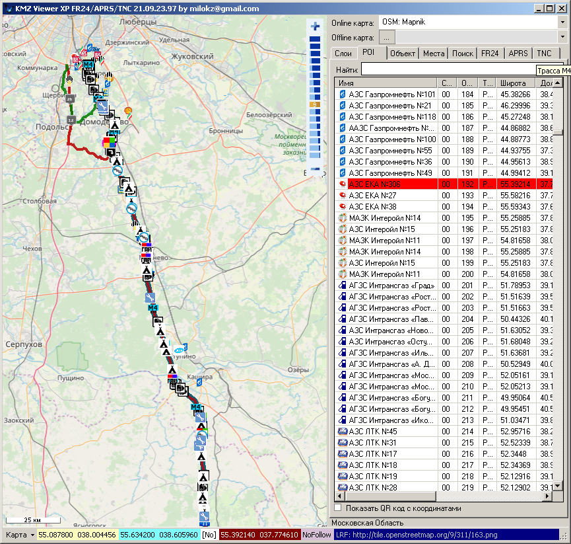Click the 'C...' column header
Image resolution: width=571 pixels, height=544 pixels.
point(447,83)
